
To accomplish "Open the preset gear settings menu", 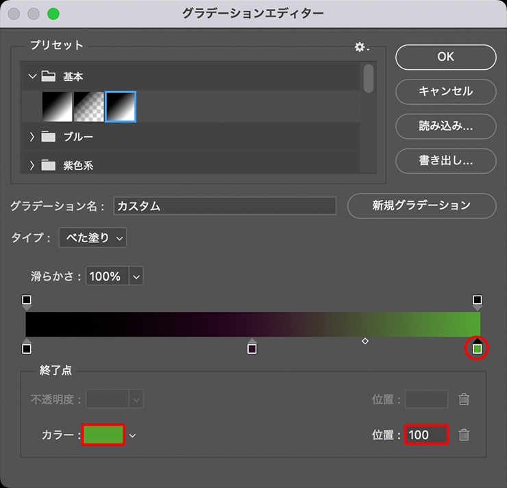I will tap(362, 47).
